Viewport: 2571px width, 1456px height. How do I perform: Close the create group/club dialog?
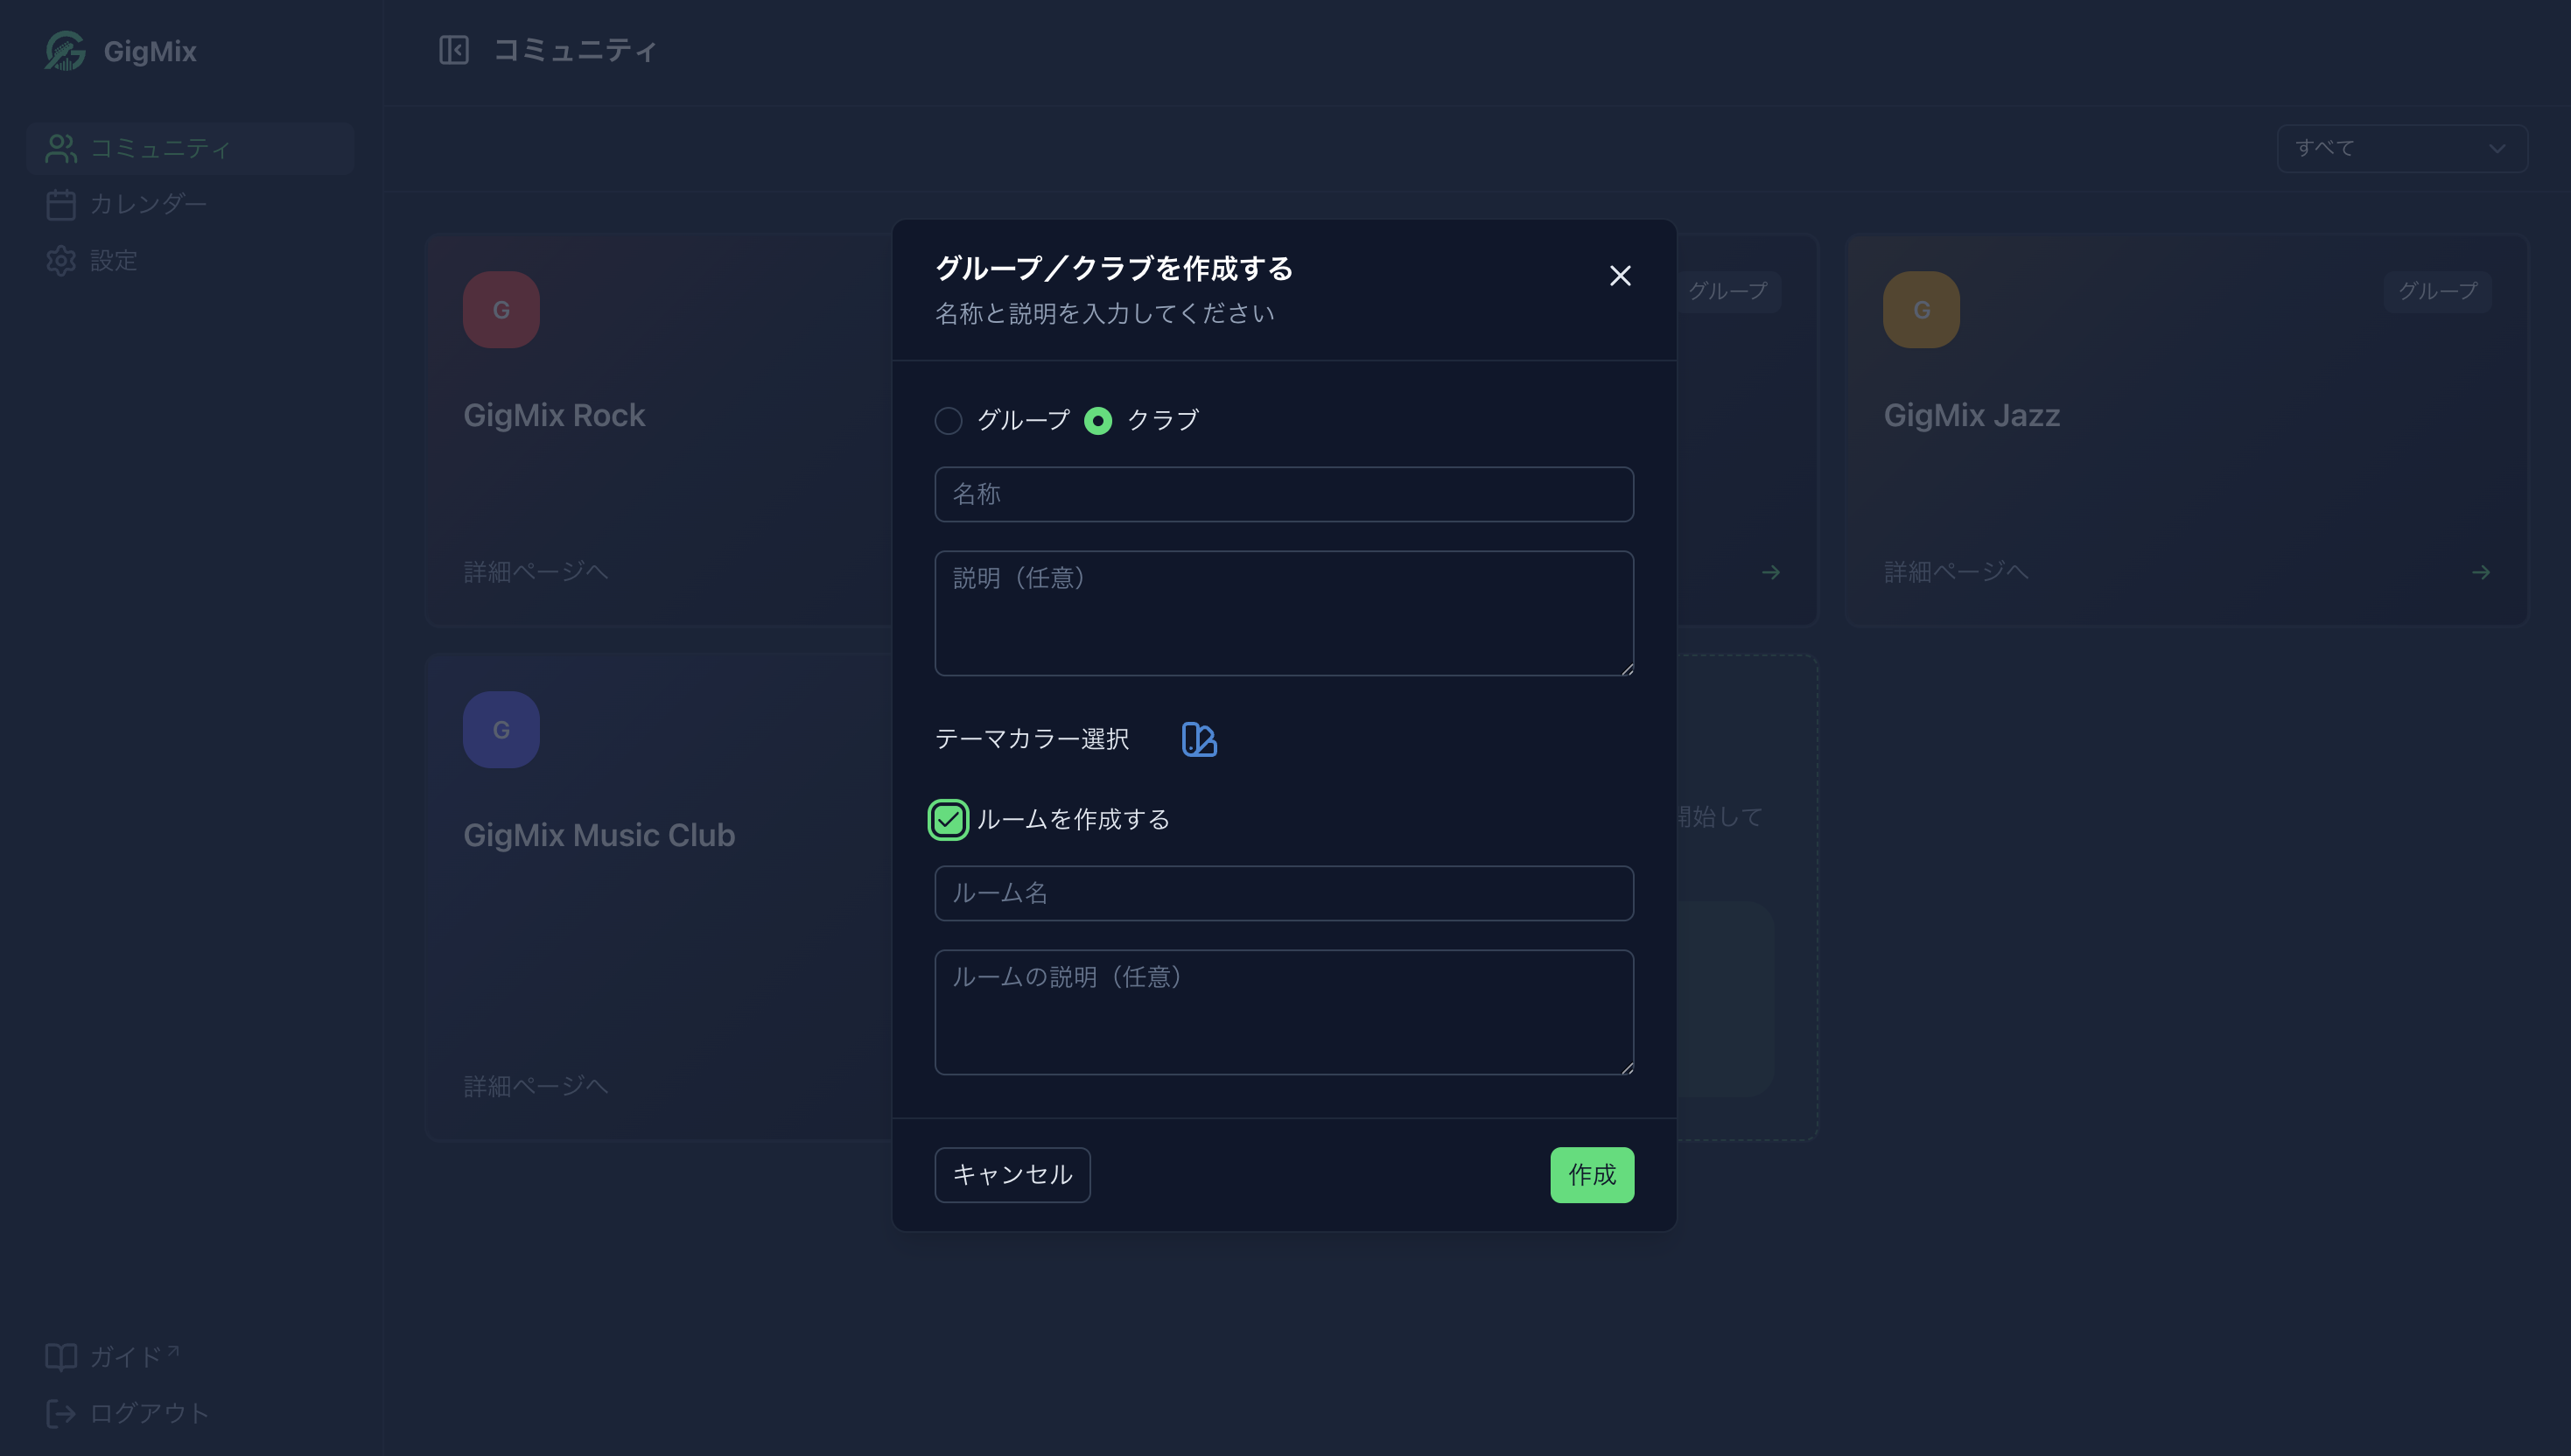[1620, 276]
